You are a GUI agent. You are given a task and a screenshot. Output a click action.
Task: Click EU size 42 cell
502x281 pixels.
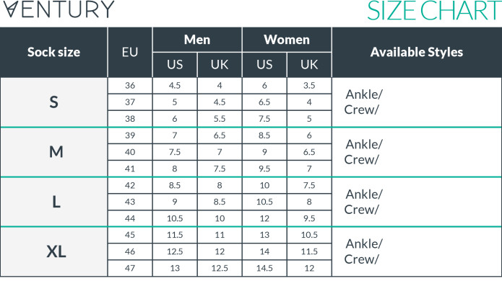[x=130, y=185]
